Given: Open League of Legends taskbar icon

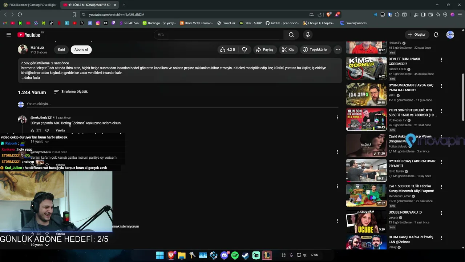Looking at the screenshot, I should (x=267, y=255).
